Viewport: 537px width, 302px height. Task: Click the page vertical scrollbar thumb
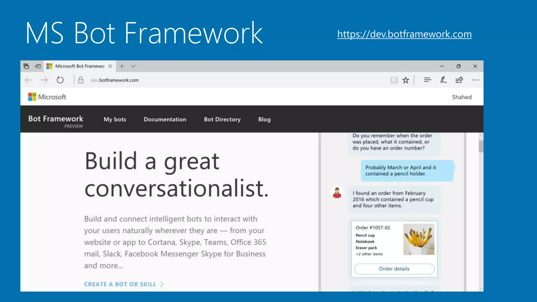coord(481,146)
